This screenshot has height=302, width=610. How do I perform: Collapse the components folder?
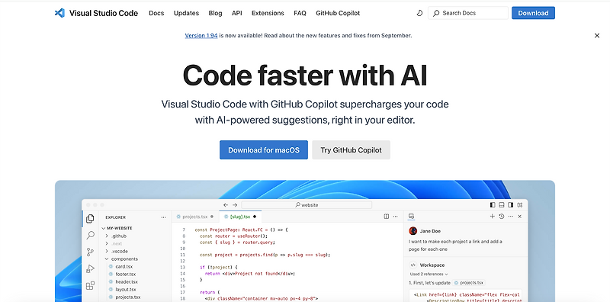click(107, 259)
